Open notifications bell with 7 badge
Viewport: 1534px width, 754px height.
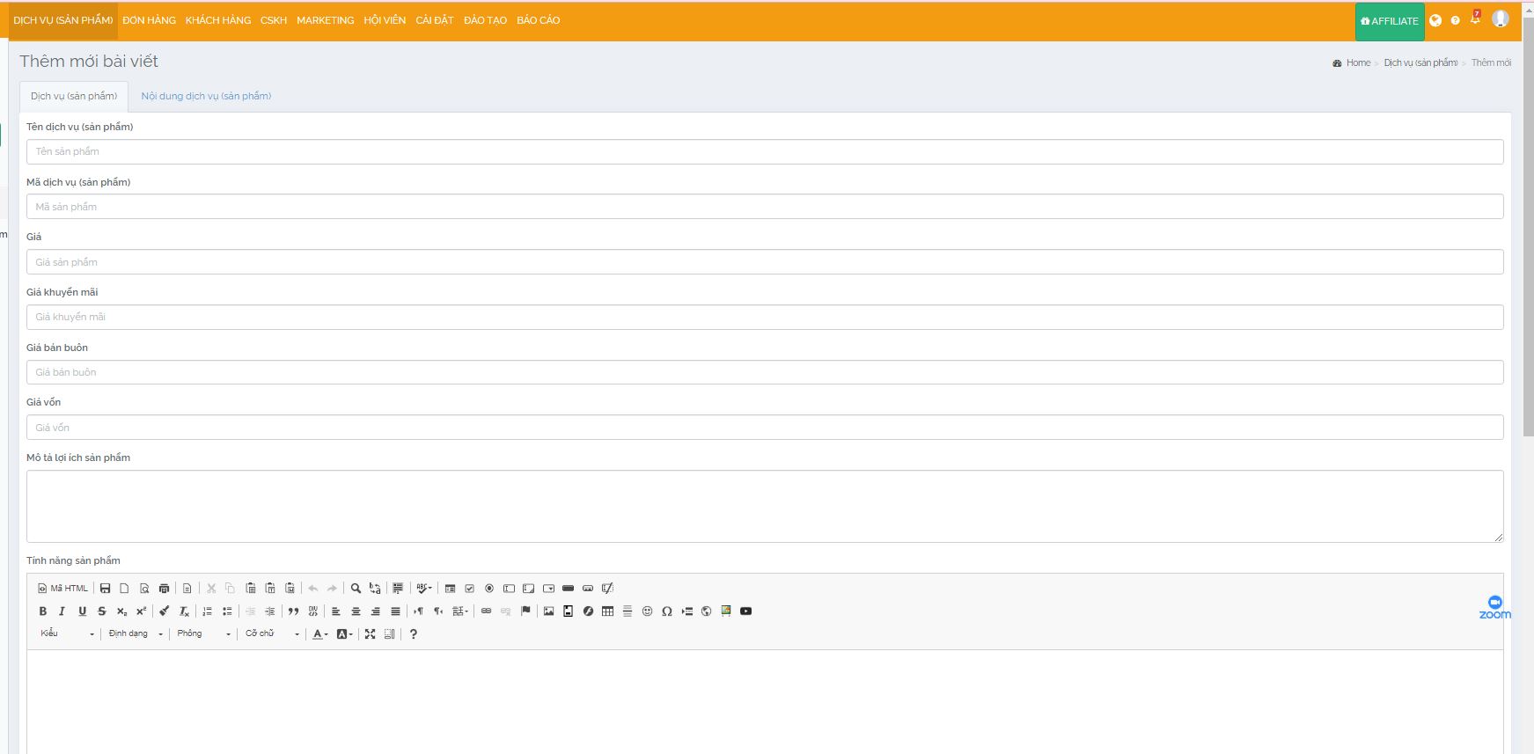pyautogui.click(x=1475, y=18)
